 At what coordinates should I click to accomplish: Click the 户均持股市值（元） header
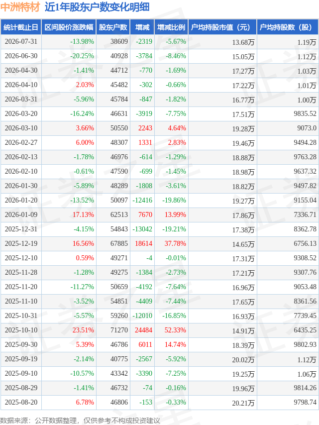(x=222, y=27)
